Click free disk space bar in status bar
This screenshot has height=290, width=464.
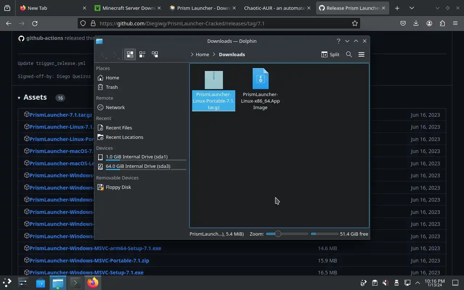[324, 234]
